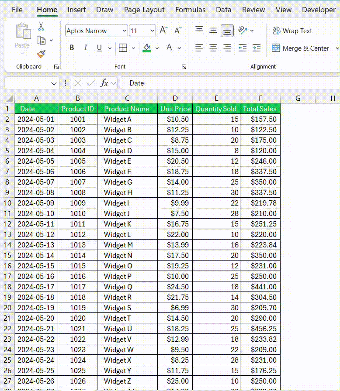Select column D header
Screen dimensions: 340x391
[x=175, y=99]
